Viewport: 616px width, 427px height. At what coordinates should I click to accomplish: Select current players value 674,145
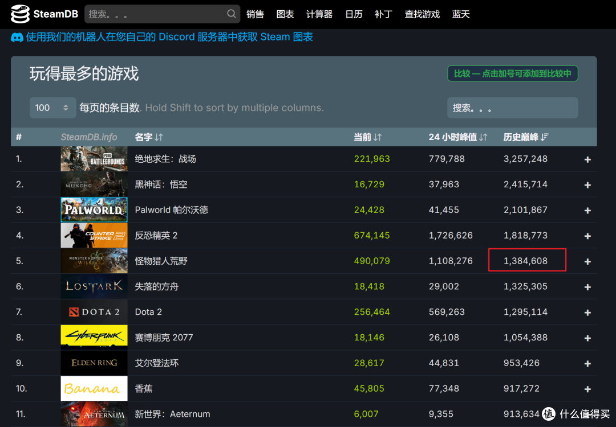tap(372, 235)
